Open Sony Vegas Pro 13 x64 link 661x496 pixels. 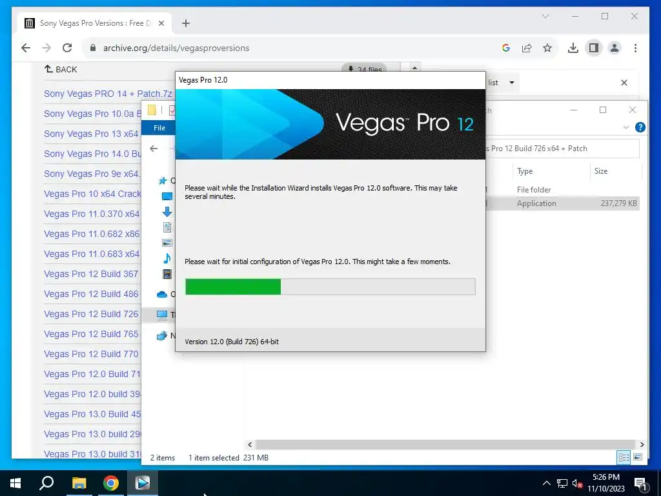(x=91, y=134)
